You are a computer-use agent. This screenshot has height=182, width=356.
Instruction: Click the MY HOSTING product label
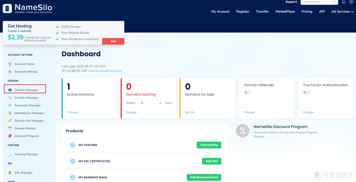[88, 145]
